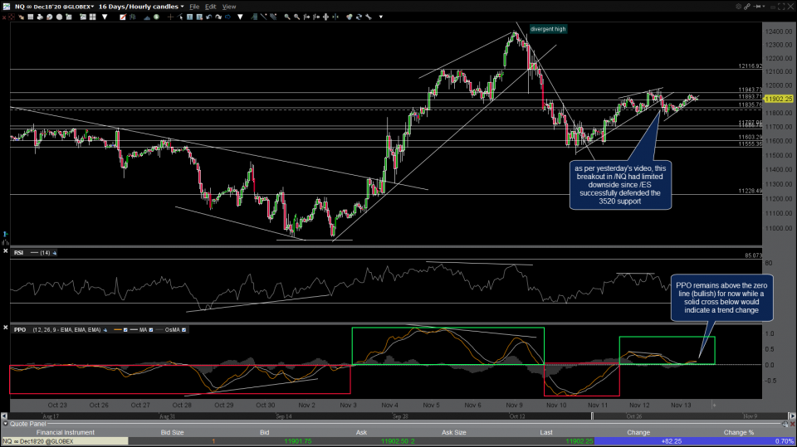Select the NQ Dec18'20 @GLOBEX quote row
The width and height of the screenshot is (797, 447).
pyautogui.click(x=398, y=441)
